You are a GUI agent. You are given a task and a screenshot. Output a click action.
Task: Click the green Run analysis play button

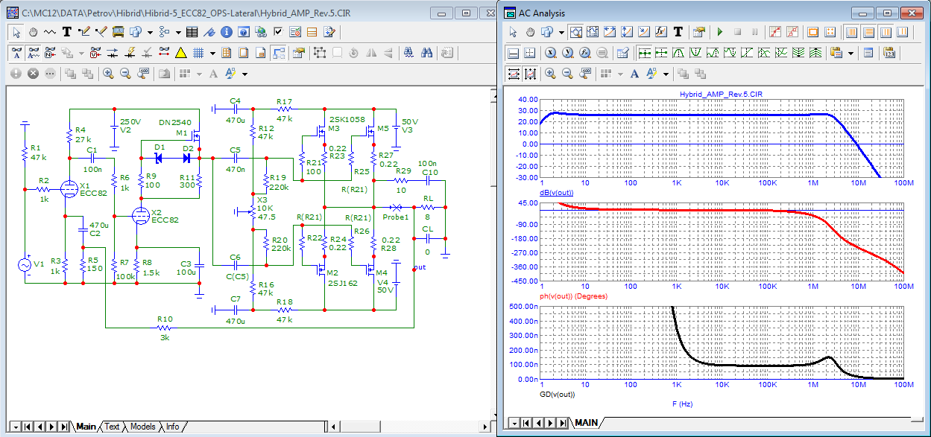click(720, 32)
